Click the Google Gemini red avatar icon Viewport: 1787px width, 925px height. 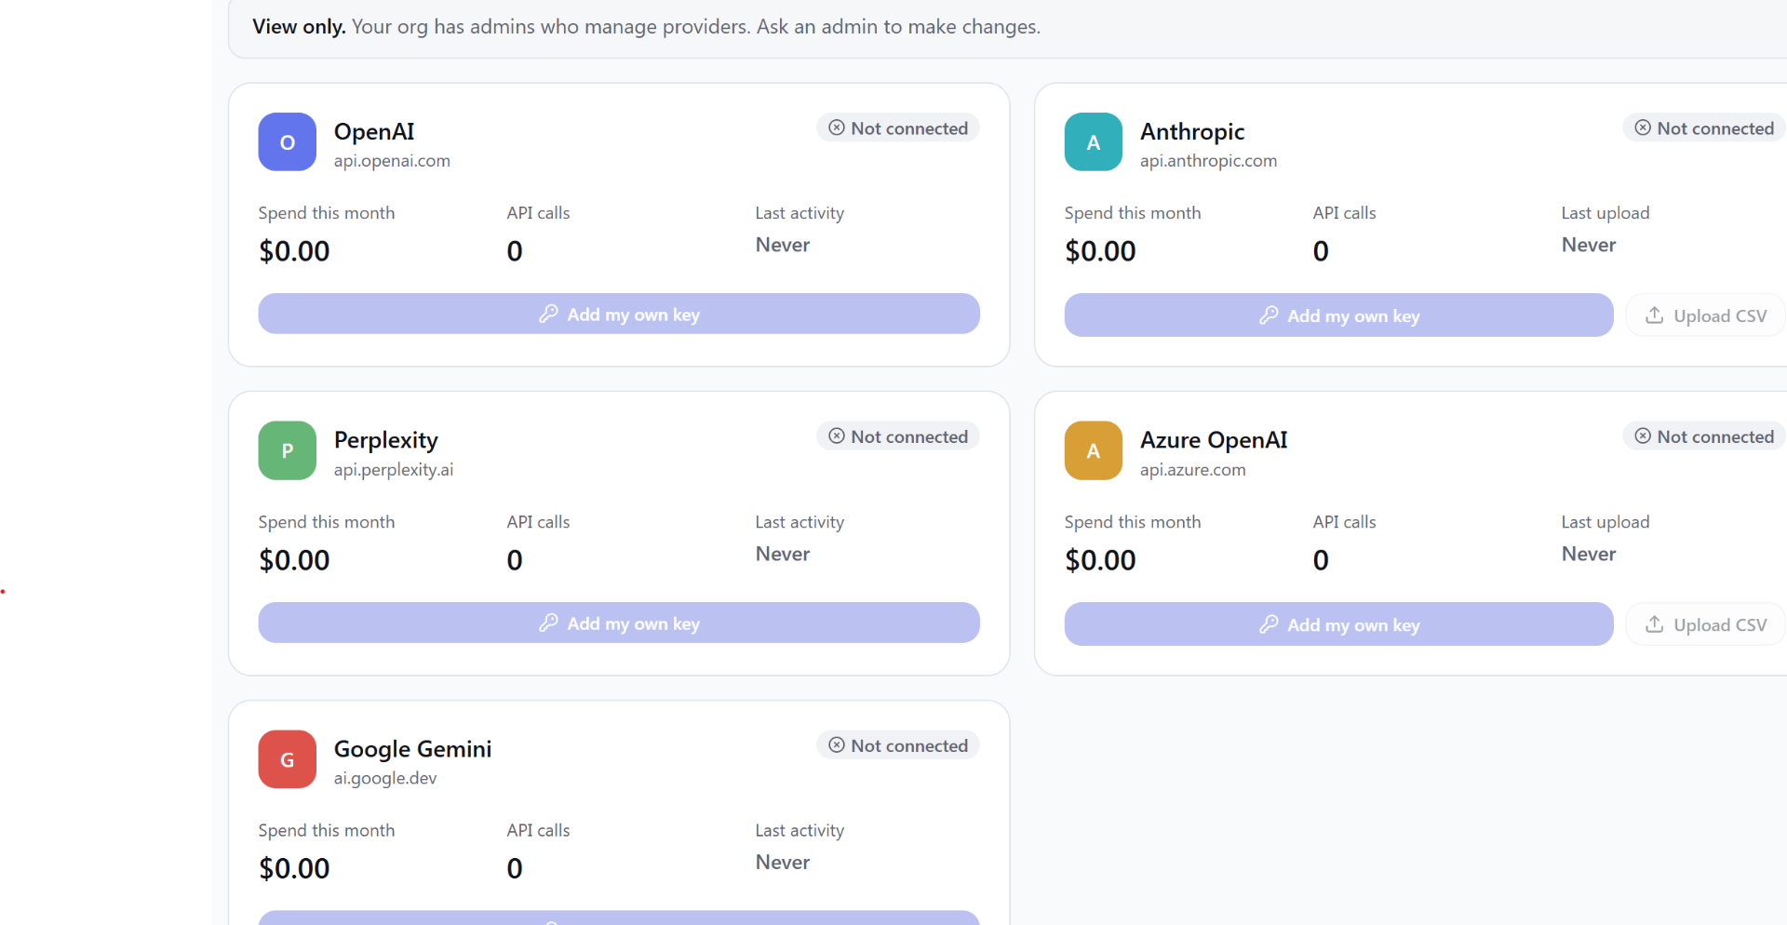click(287, 759)
